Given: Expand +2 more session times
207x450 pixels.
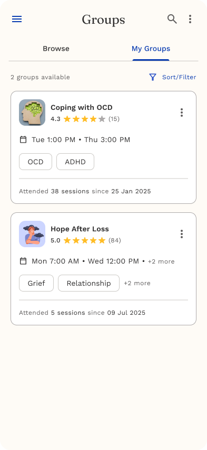Looking at the screenshot, I should 161,261.
